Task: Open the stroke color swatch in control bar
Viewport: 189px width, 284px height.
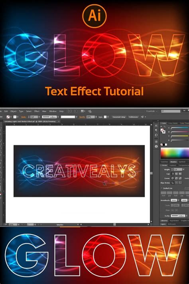Action: click(x=16, y=117)
